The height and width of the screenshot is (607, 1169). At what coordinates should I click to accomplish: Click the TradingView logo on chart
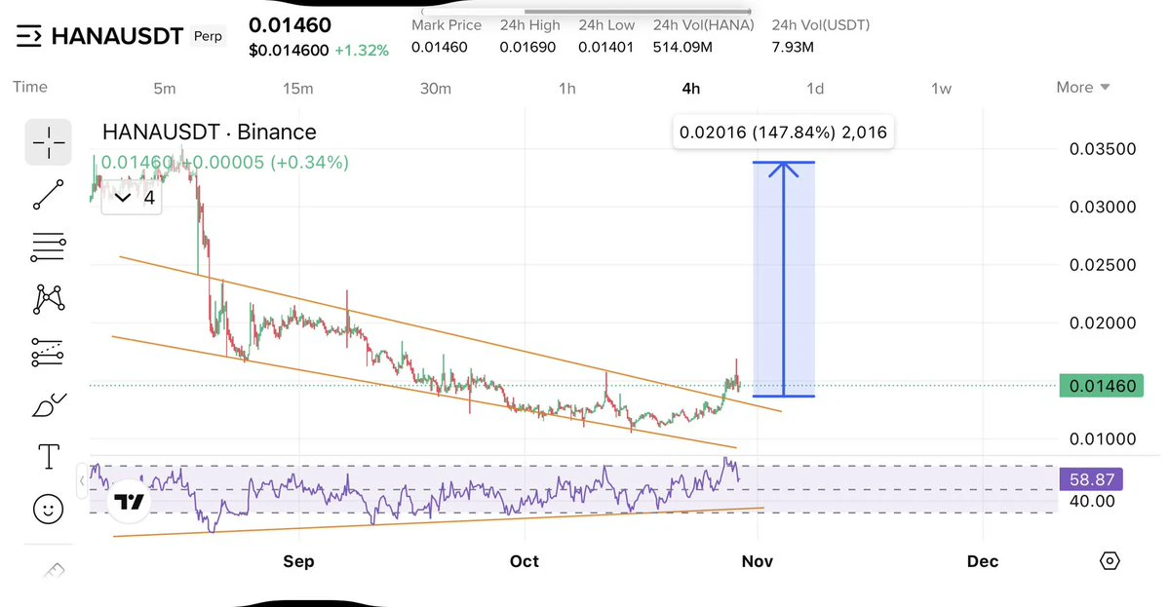pos(129,502)
